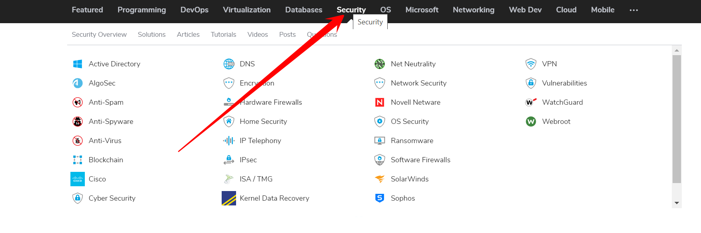Image resolution: width=701 pixels, height=233 pixels.
Task: Click the SolarWinds orange logo icon
Action: tap(380, 179)
